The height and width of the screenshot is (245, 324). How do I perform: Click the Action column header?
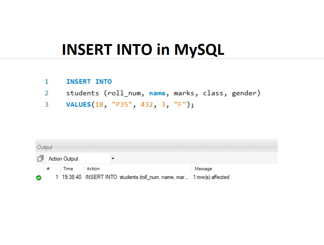[93, 169]
